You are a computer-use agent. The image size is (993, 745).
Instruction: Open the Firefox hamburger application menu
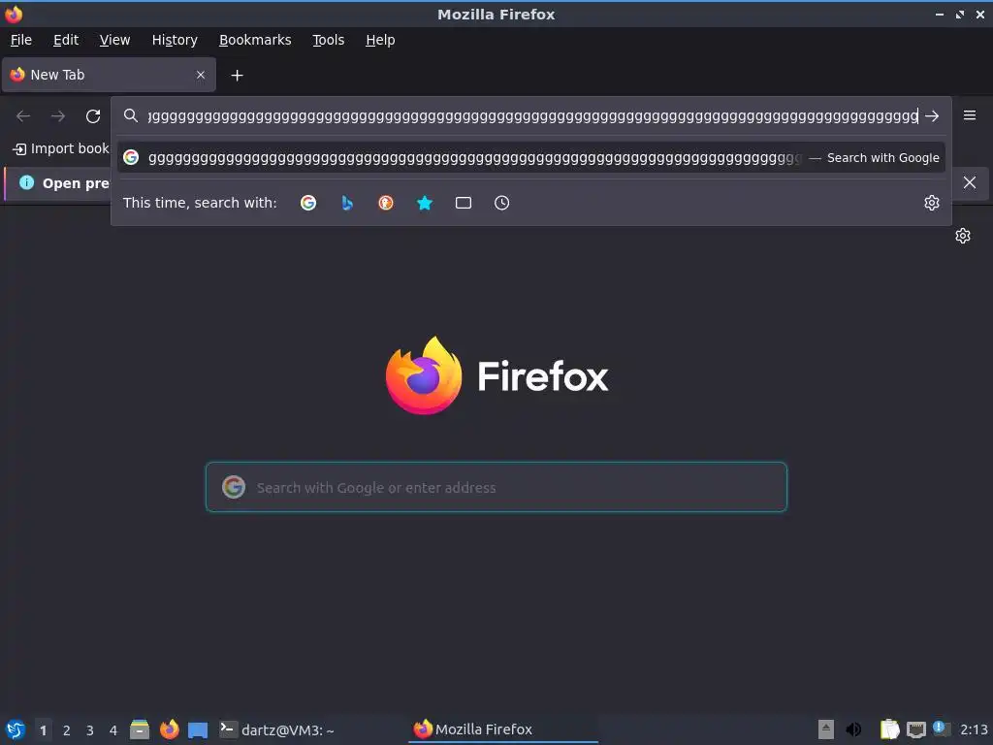(x=970, y=115)
